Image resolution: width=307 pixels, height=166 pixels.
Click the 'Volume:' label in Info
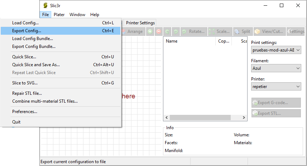(241, 135)
